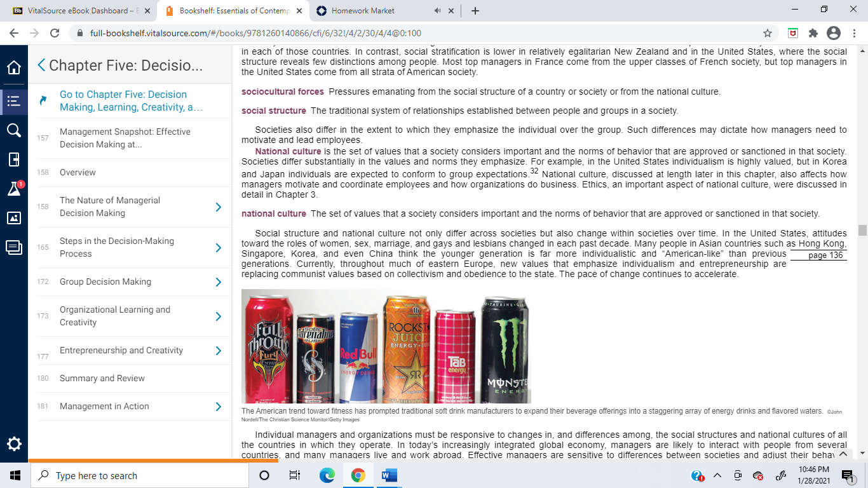
Task: Toggle the table of contents sidebar icon
Action: pyautogui.click(x=14, y=100)
